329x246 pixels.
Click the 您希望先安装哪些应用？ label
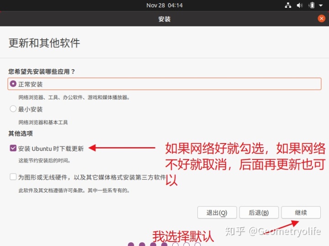42,72
